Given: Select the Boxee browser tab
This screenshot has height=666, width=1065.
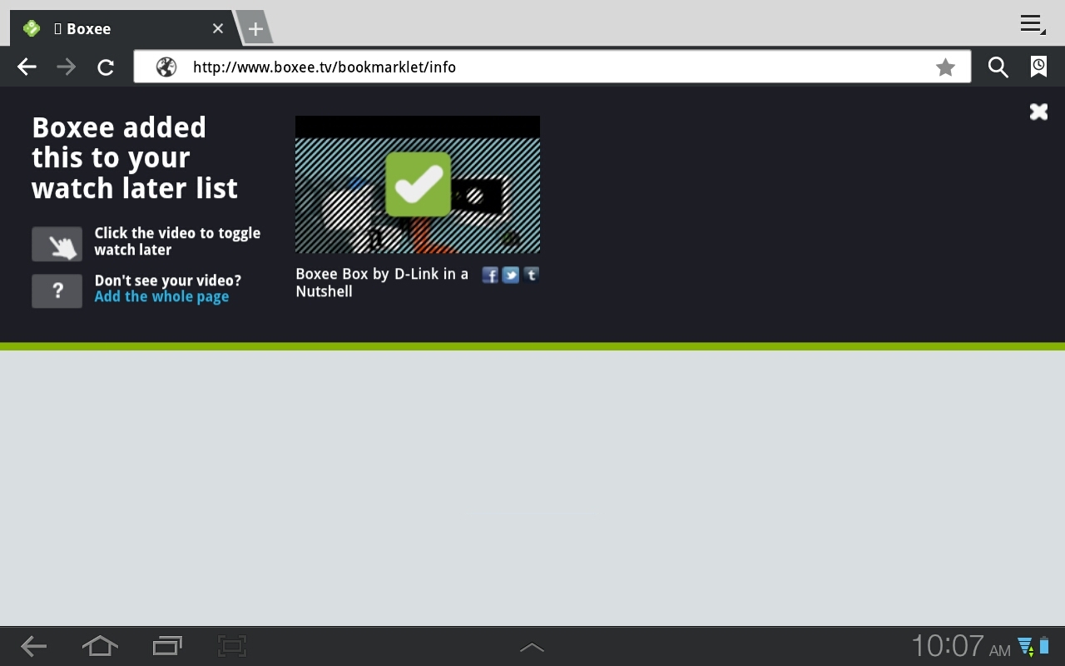Looking at the screenshot, I should pos(124,28).
